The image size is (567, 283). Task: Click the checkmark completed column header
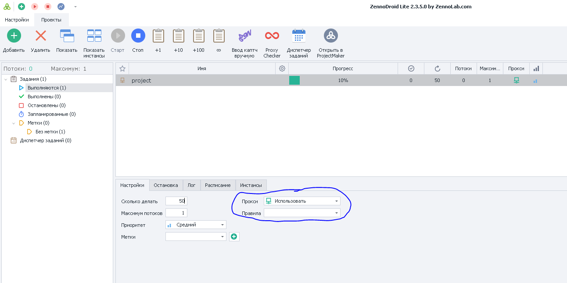click(x=411, y=68)
